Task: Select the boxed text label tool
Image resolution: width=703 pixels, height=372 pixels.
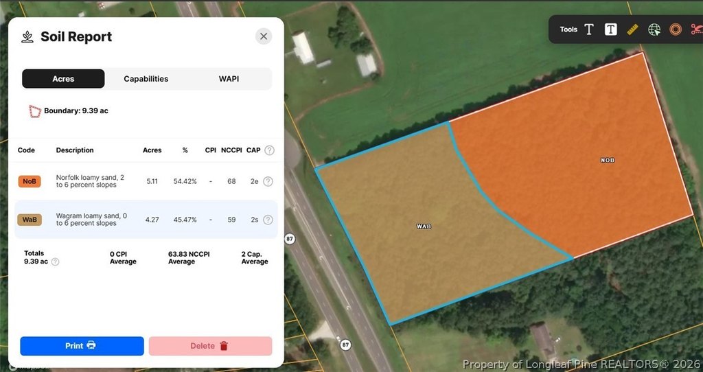Action: coord(610,30)
